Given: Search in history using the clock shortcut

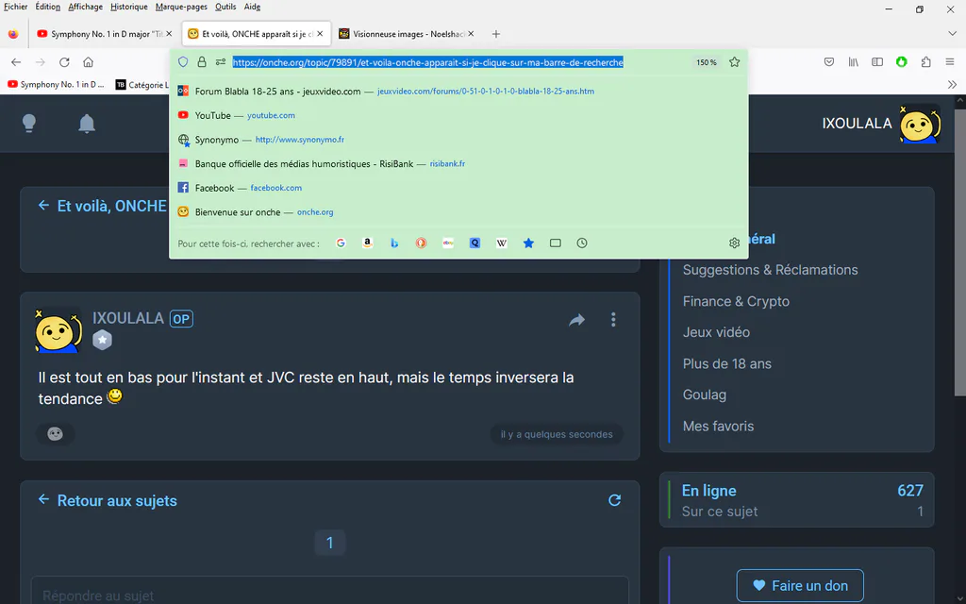Looking at the screenshot, I should [x=581, y=243].
